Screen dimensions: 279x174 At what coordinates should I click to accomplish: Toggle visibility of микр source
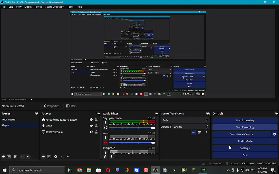point(91,126)
